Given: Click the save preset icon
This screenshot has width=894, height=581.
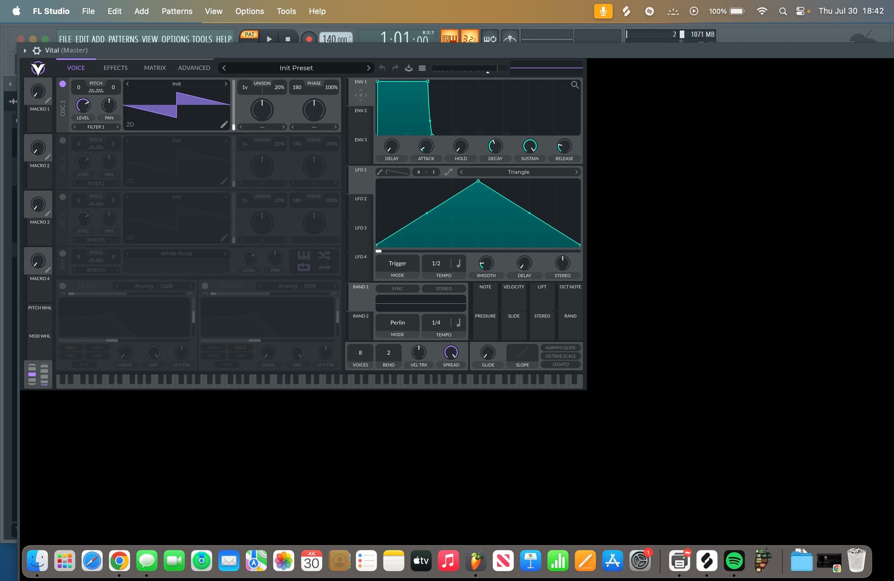Looking at the screenshot, I should pos(408,68).
